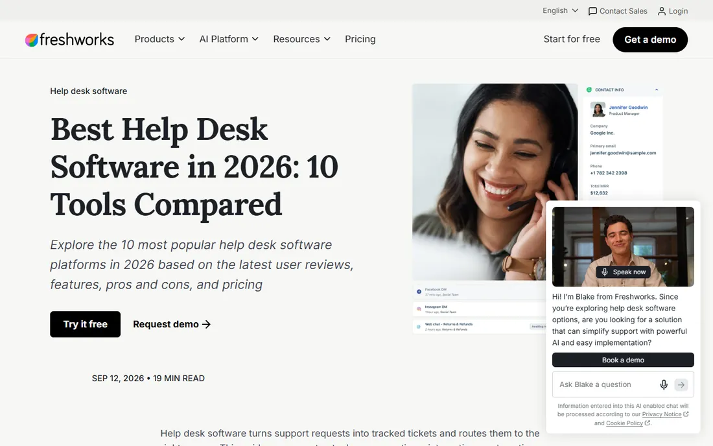Click the chevron beside English
713x446 pixels.
pyautogui.click(x=575, y=10)
